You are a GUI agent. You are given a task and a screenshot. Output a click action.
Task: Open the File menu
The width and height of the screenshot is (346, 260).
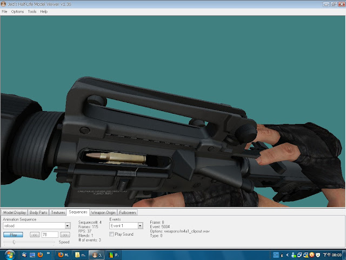click(4, 11)
